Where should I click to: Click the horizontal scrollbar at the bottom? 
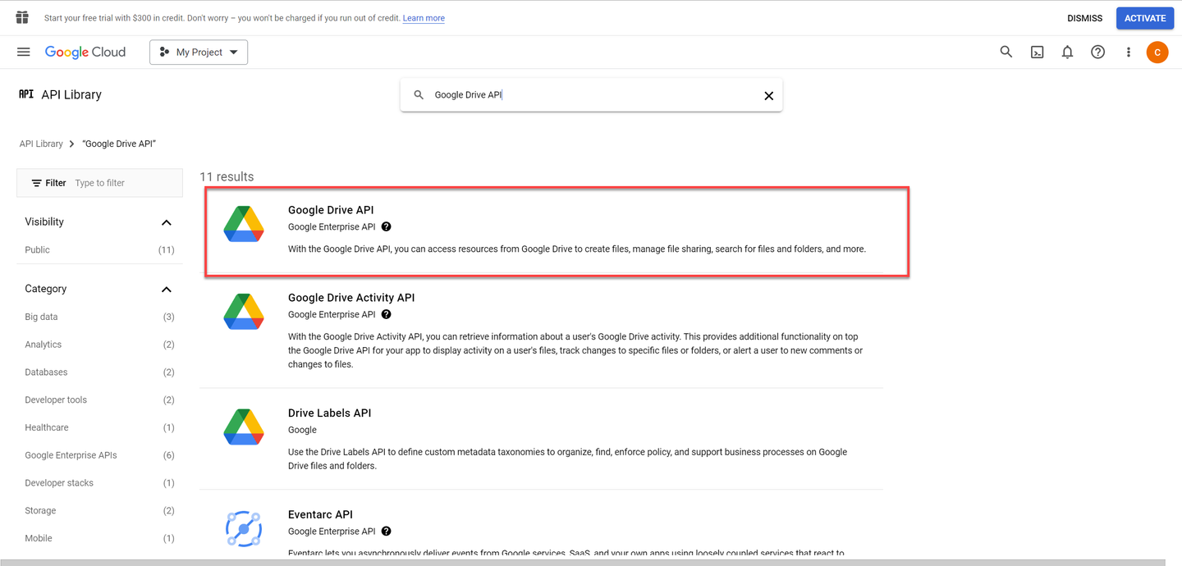(x=583, y=563)
